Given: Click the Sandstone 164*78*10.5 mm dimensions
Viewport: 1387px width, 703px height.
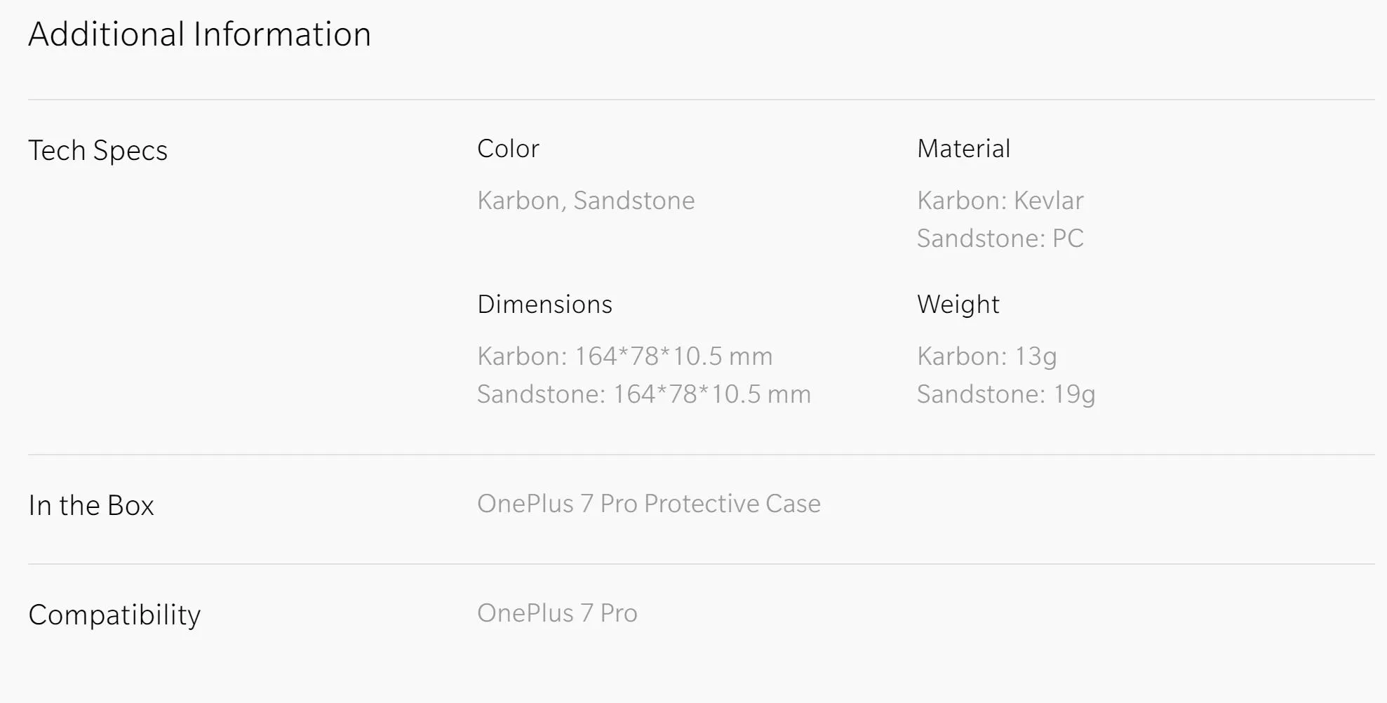Looking at the screenshot, I should tap(643, 394).
